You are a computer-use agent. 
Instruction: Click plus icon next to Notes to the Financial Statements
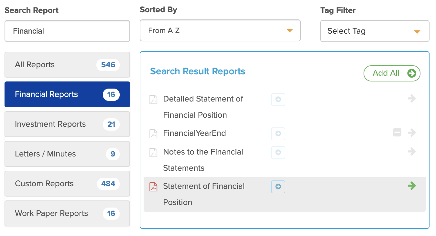pos(278,152)
